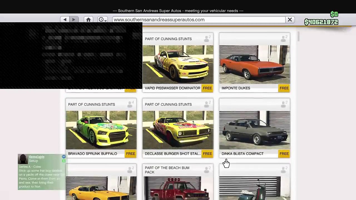The height and width of the screenshot is (200, 356).
Task: Go forward with the browser forward arrow
Action: pyautogui.click(x=74, y=20)
